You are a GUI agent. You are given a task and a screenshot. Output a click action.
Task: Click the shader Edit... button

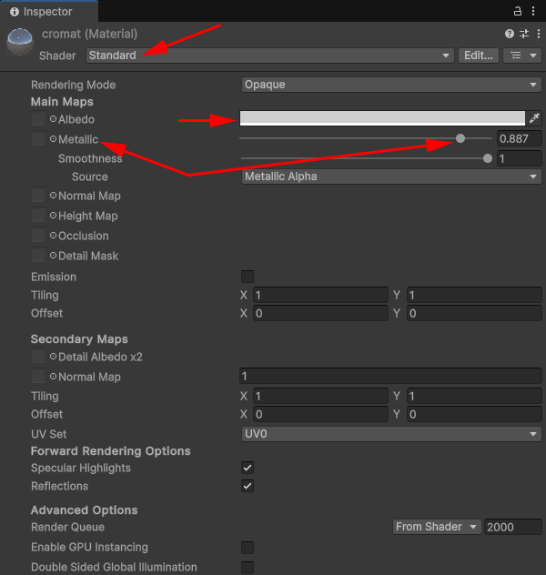point(478,55)
